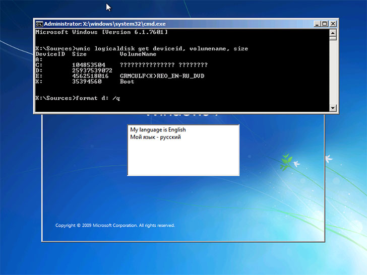Select the "Мой язык - русский" option
Image resolution: width=367 pixels, height=275 pixels.
click(x=155, y=137)
